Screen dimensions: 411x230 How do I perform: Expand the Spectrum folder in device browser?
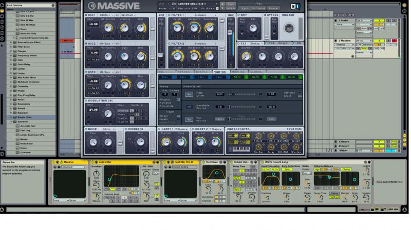coord(11,121)
